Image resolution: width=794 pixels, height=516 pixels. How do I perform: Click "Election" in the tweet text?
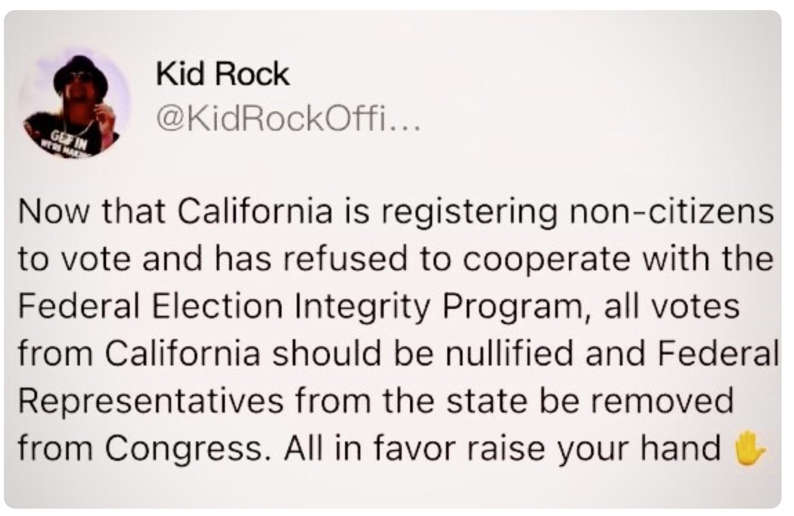(218, 306)
